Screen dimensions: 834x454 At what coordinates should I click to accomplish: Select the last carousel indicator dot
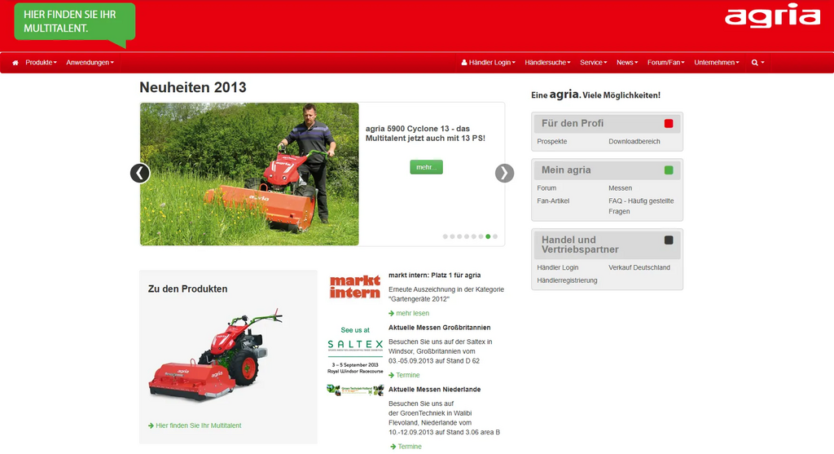pyautogui.click(x=495, y=236)
